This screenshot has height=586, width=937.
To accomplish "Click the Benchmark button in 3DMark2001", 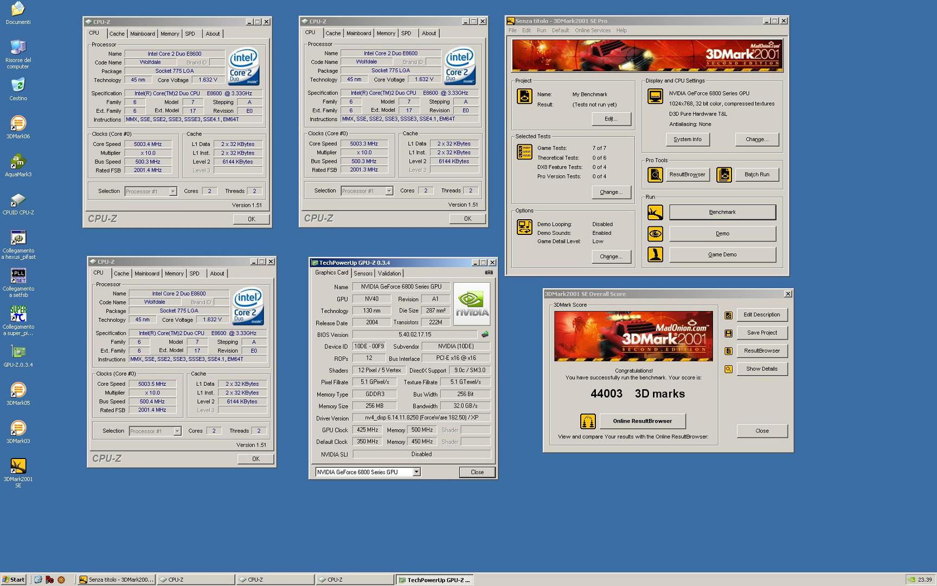I will point(722,212).
